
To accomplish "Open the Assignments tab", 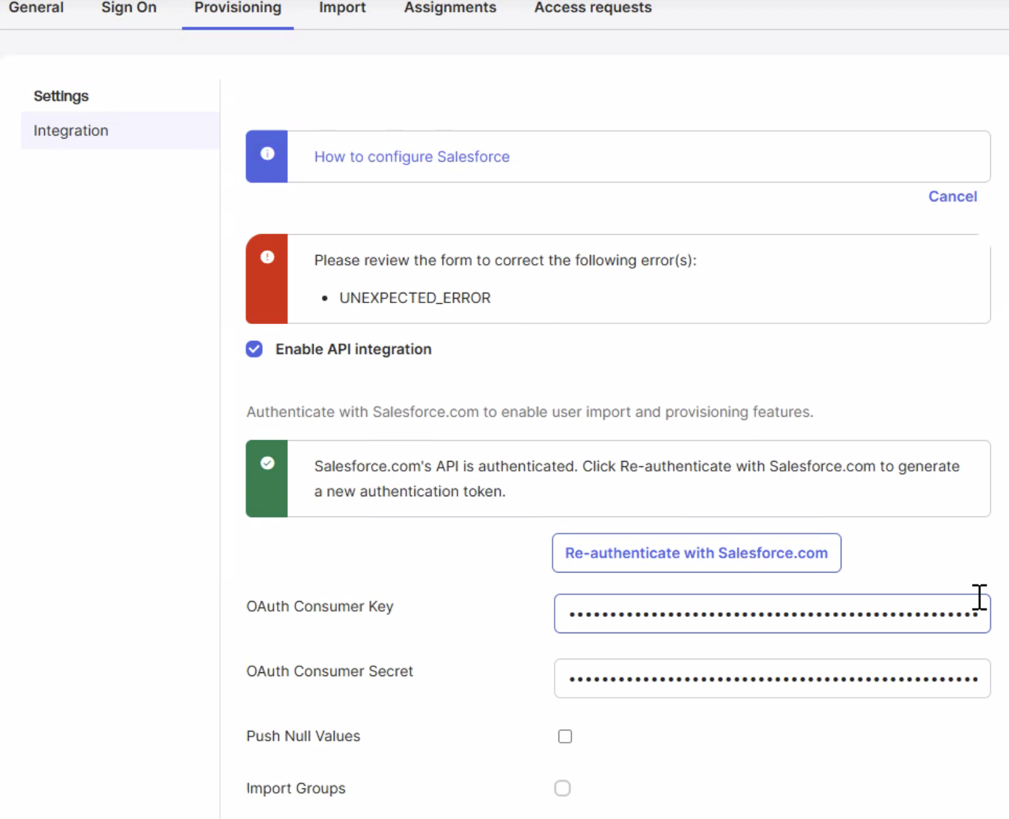I will [x=450, y=8].
